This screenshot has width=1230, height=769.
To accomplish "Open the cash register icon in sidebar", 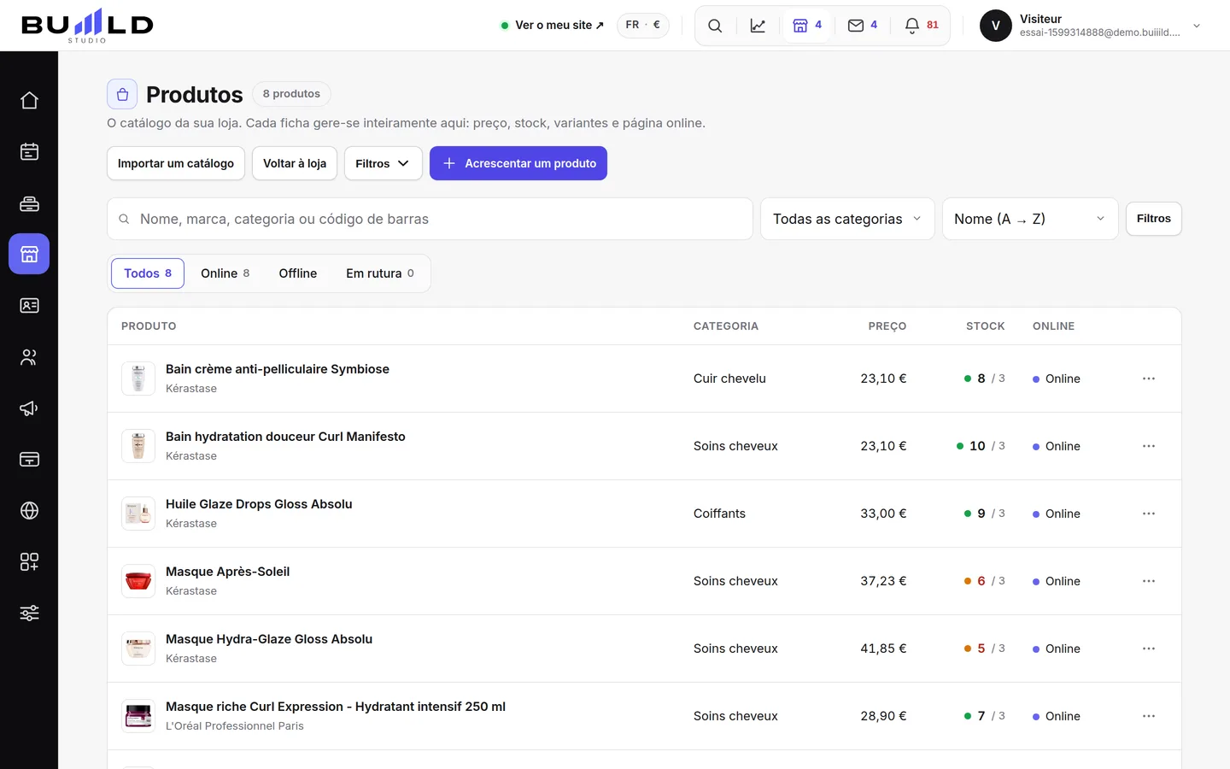I will pos(29,203).
